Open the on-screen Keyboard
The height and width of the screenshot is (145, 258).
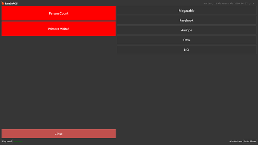tap(7, 141)
